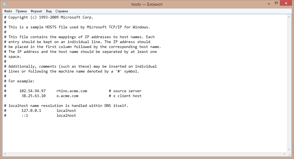Place cursor on rhino.acme.com text
The image size is (294, 159).
click(72, 91)
